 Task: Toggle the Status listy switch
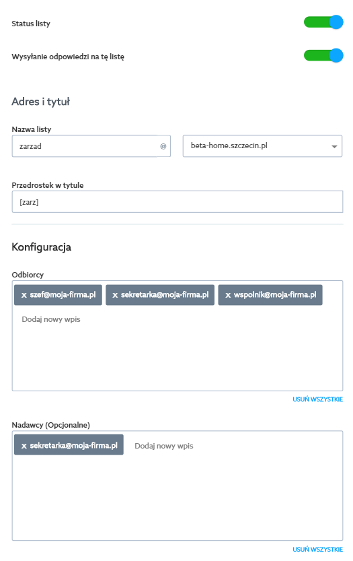(x=323, y=22)
